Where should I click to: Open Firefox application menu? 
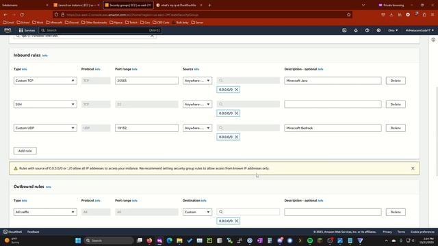(433, 14)
